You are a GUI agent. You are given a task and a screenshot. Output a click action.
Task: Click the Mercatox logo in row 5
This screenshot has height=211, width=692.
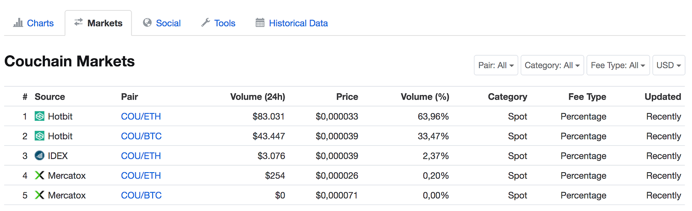click(x=39, y=195)
